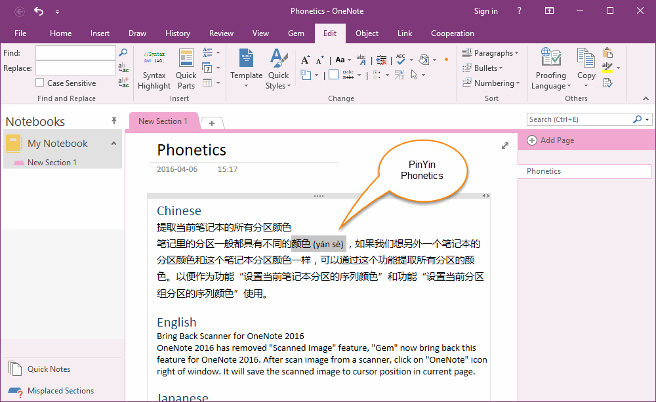Expand the Paragraphs sort dropdown

[517, 53]
